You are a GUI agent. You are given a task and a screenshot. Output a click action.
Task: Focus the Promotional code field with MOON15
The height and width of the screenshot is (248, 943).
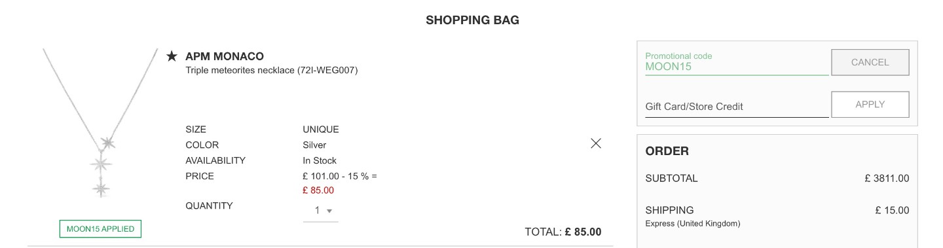point(737,62)
